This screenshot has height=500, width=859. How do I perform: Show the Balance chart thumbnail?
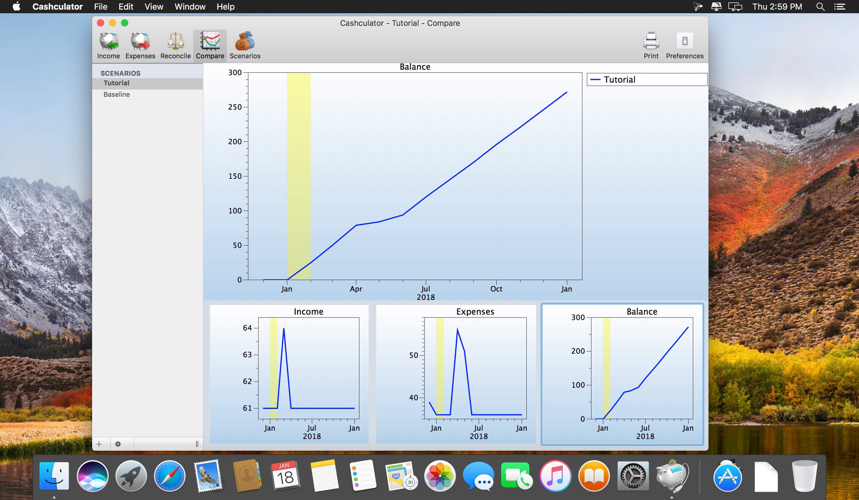click(x=622, y=374)
